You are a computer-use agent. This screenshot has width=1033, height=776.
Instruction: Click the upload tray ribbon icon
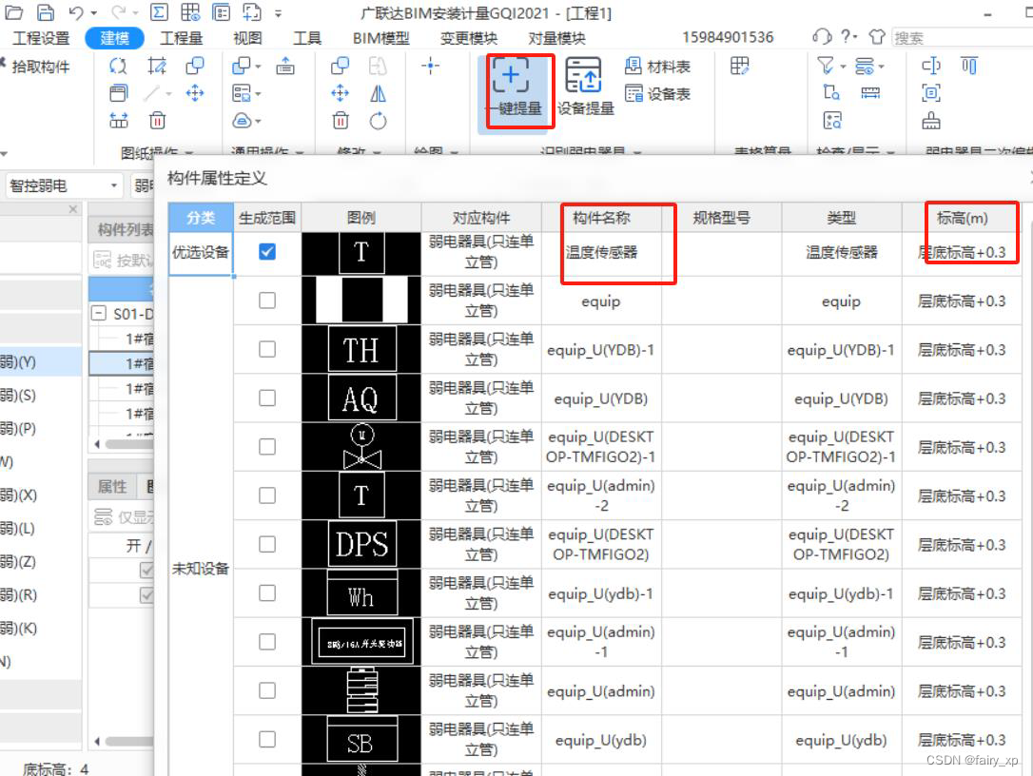[285, 66]
